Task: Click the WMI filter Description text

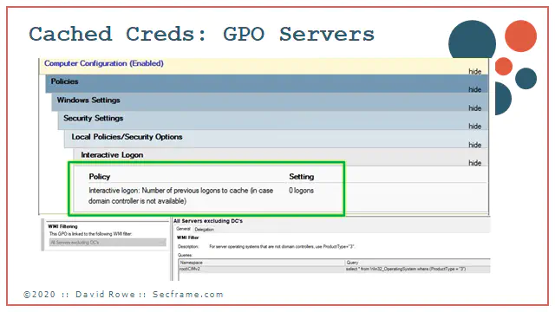Action: click(282, 246)
